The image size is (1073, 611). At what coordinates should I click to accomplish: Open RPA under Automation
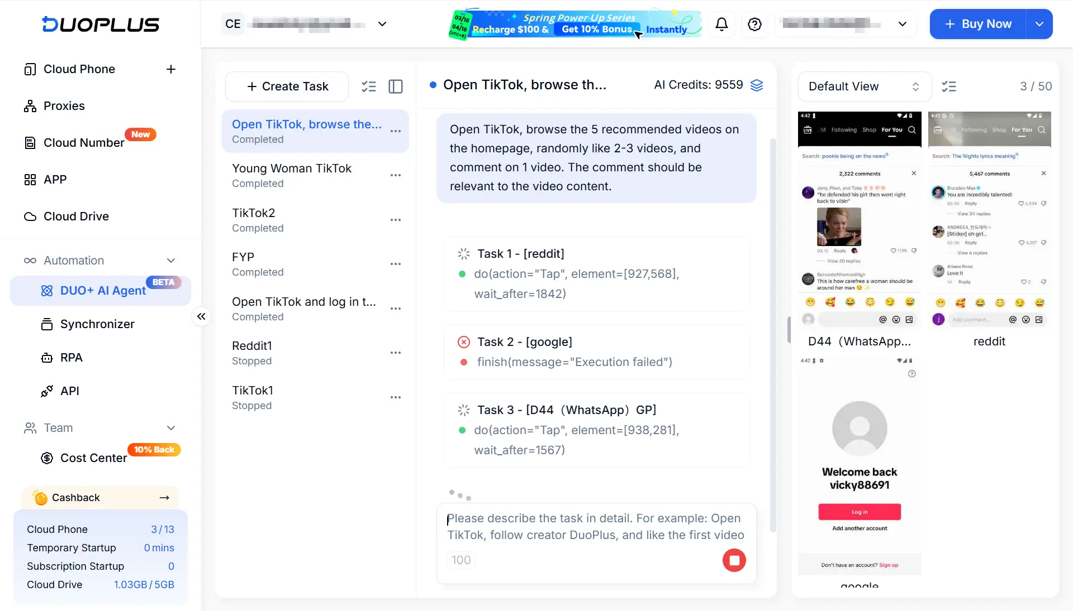point(71,358)
